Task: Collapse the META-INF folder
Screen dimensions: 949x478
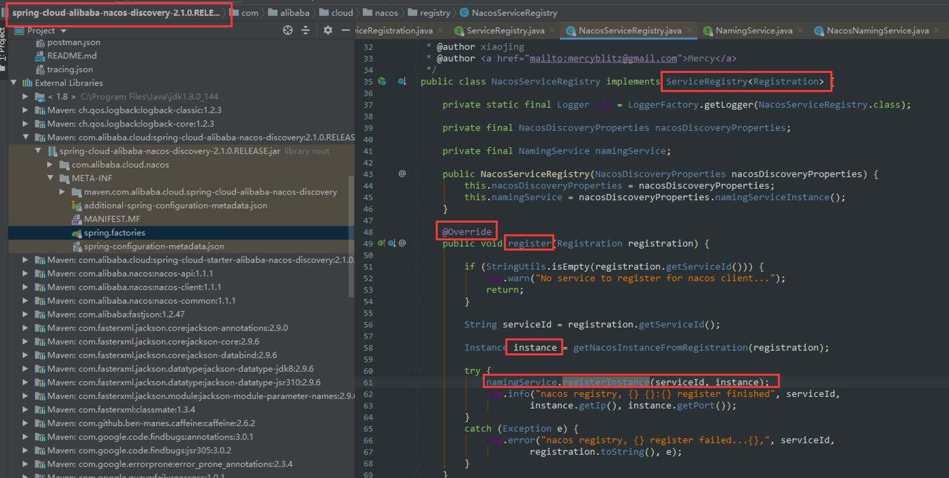Action: tap(50, 178)
